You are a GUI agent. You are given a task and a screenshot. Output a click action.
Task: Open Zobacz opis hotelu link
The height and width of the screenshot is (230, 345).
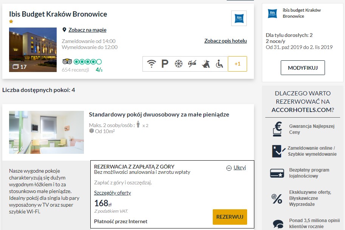click(x=226, y=41)
